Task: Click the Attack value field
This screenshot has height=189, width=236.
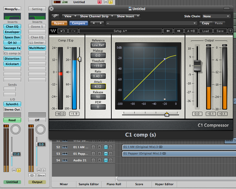Action: [x=98, y=86]
